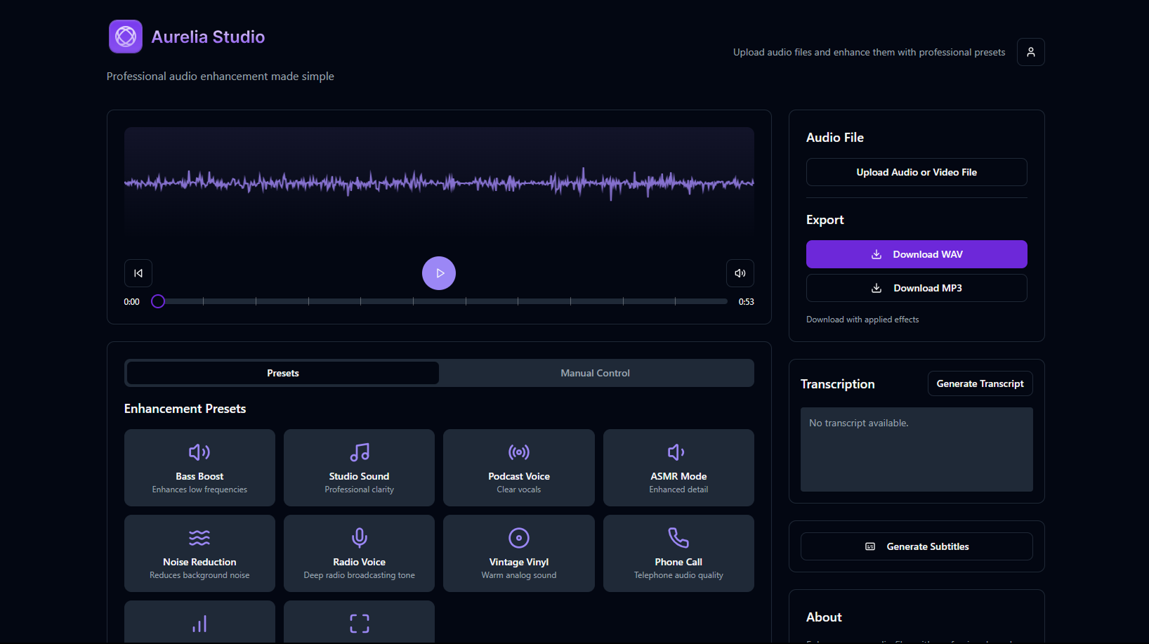Apply the Studio Sound preset
This screenshot has width=1149, height=644.
tap(359, 468)
